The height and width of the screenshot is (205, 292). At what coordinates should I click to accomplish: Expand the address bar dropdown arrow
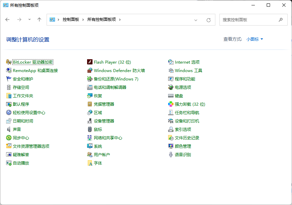click(196, 20)
